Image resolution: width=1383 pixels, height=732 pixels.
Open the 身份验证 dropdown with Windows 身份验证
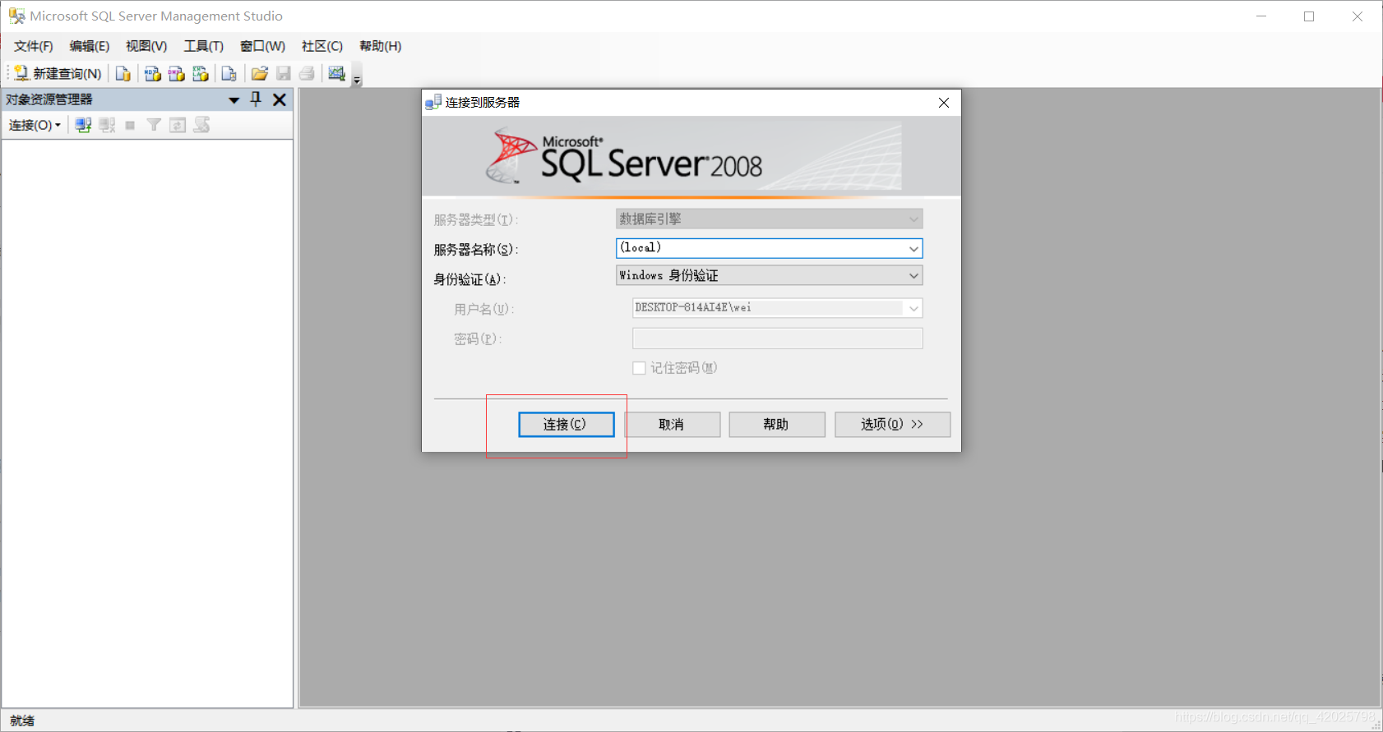click(x=769, y=275)
